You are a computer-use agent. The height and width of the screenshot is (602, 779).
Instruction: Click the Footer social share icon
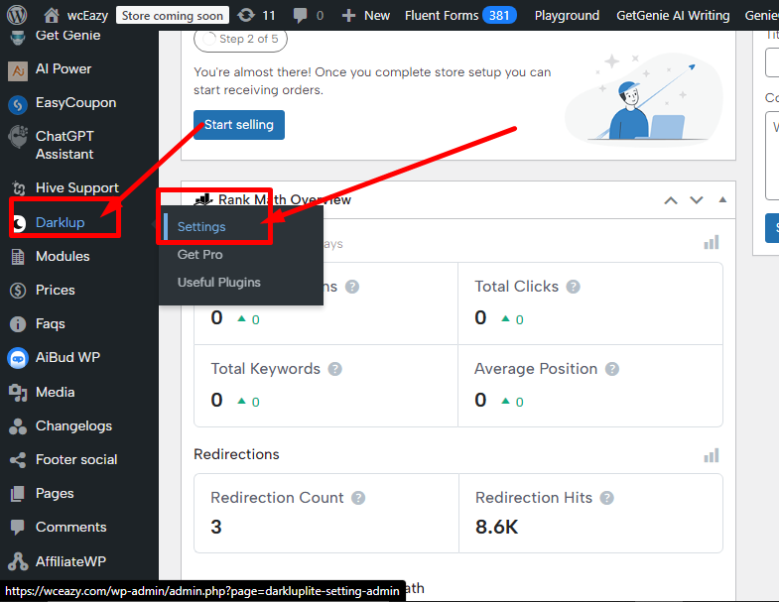18,460
